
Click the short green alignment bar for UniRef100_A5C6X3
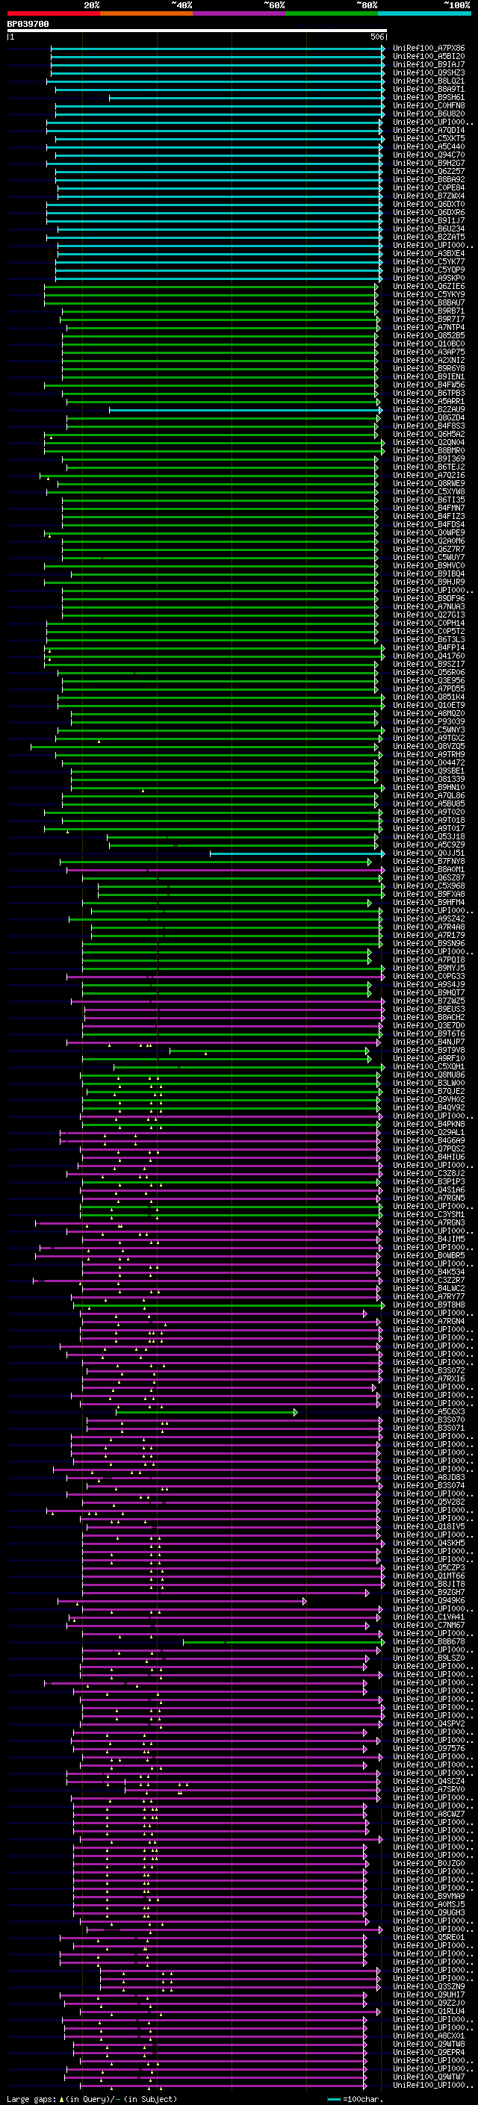point(207,1412)
